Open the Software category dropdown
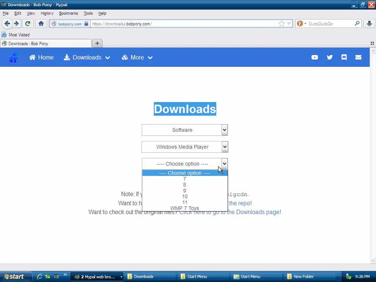 pos(185,130)
